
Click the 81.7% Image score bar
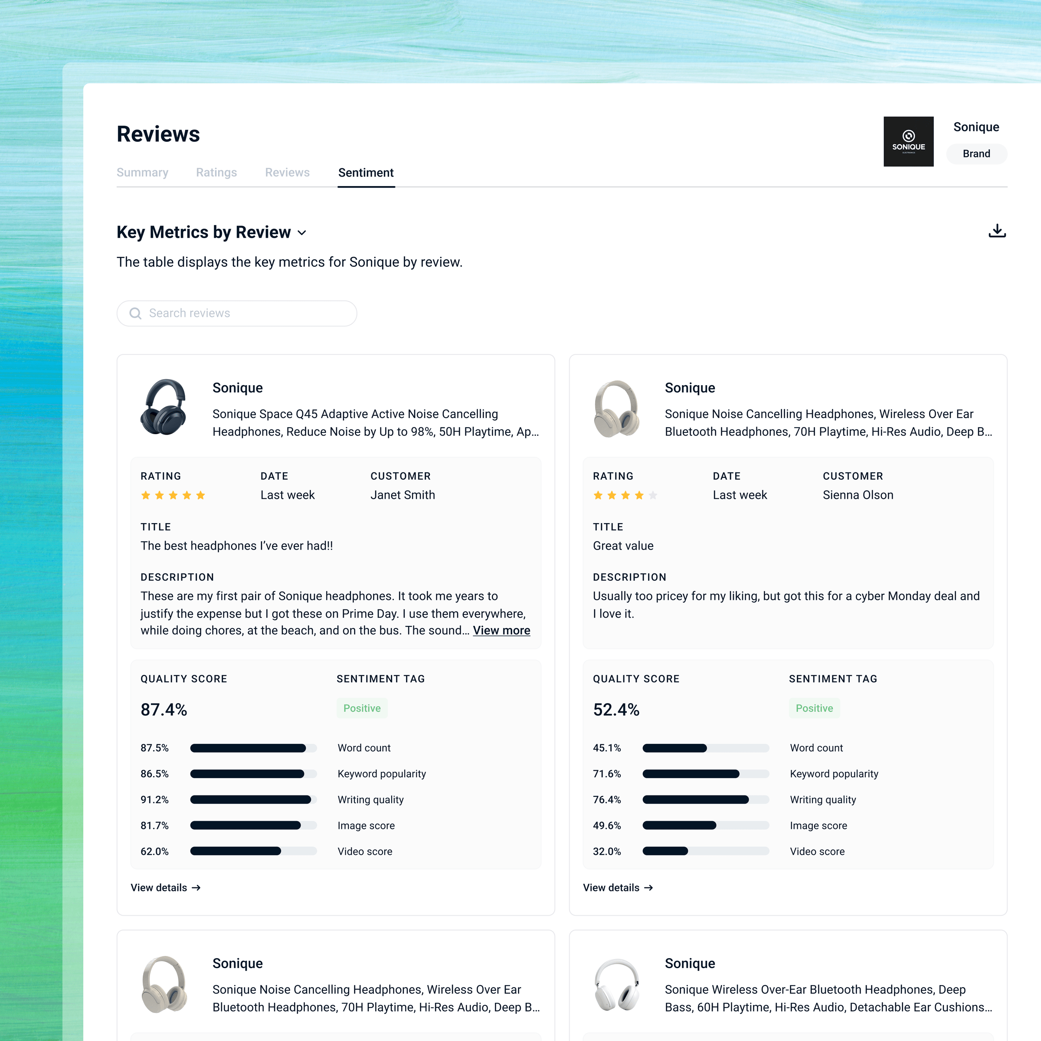pos(253,825)
